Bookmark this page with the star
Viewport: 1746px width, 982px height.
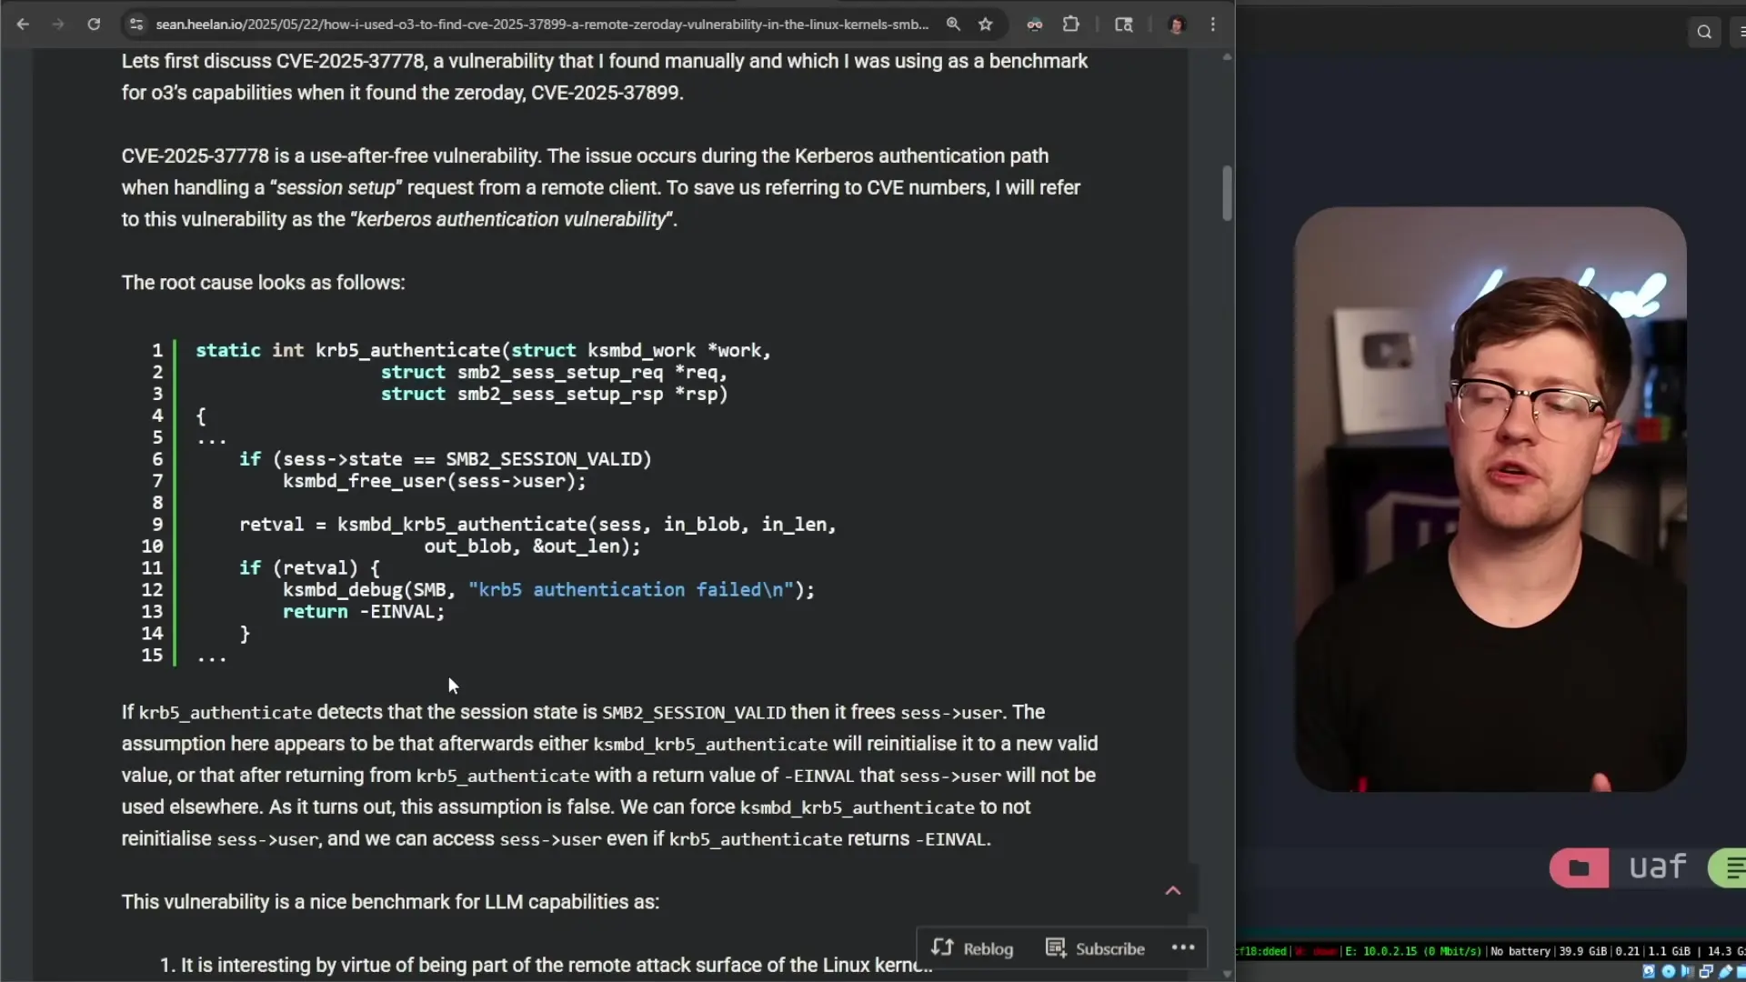(x=986, y=25)
